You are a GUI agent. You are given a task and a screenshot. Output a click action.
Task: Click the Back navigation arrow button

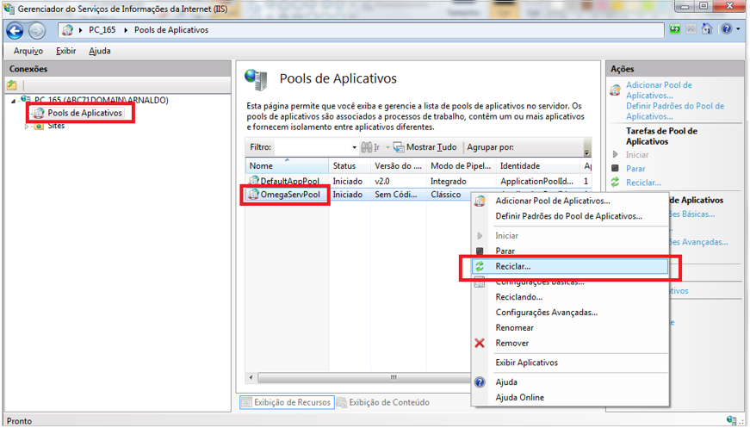(x=15, y=30)
